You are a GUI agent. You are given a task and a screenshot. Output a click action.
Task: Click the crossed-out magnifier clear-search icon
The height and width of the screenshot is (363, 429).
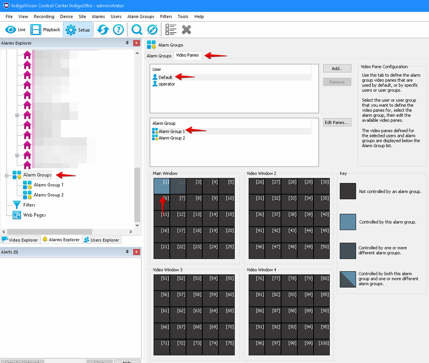coord(152,29)
